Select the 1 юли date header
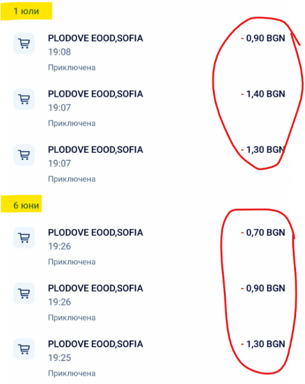305x384 pixels. [x=26, y=12]
